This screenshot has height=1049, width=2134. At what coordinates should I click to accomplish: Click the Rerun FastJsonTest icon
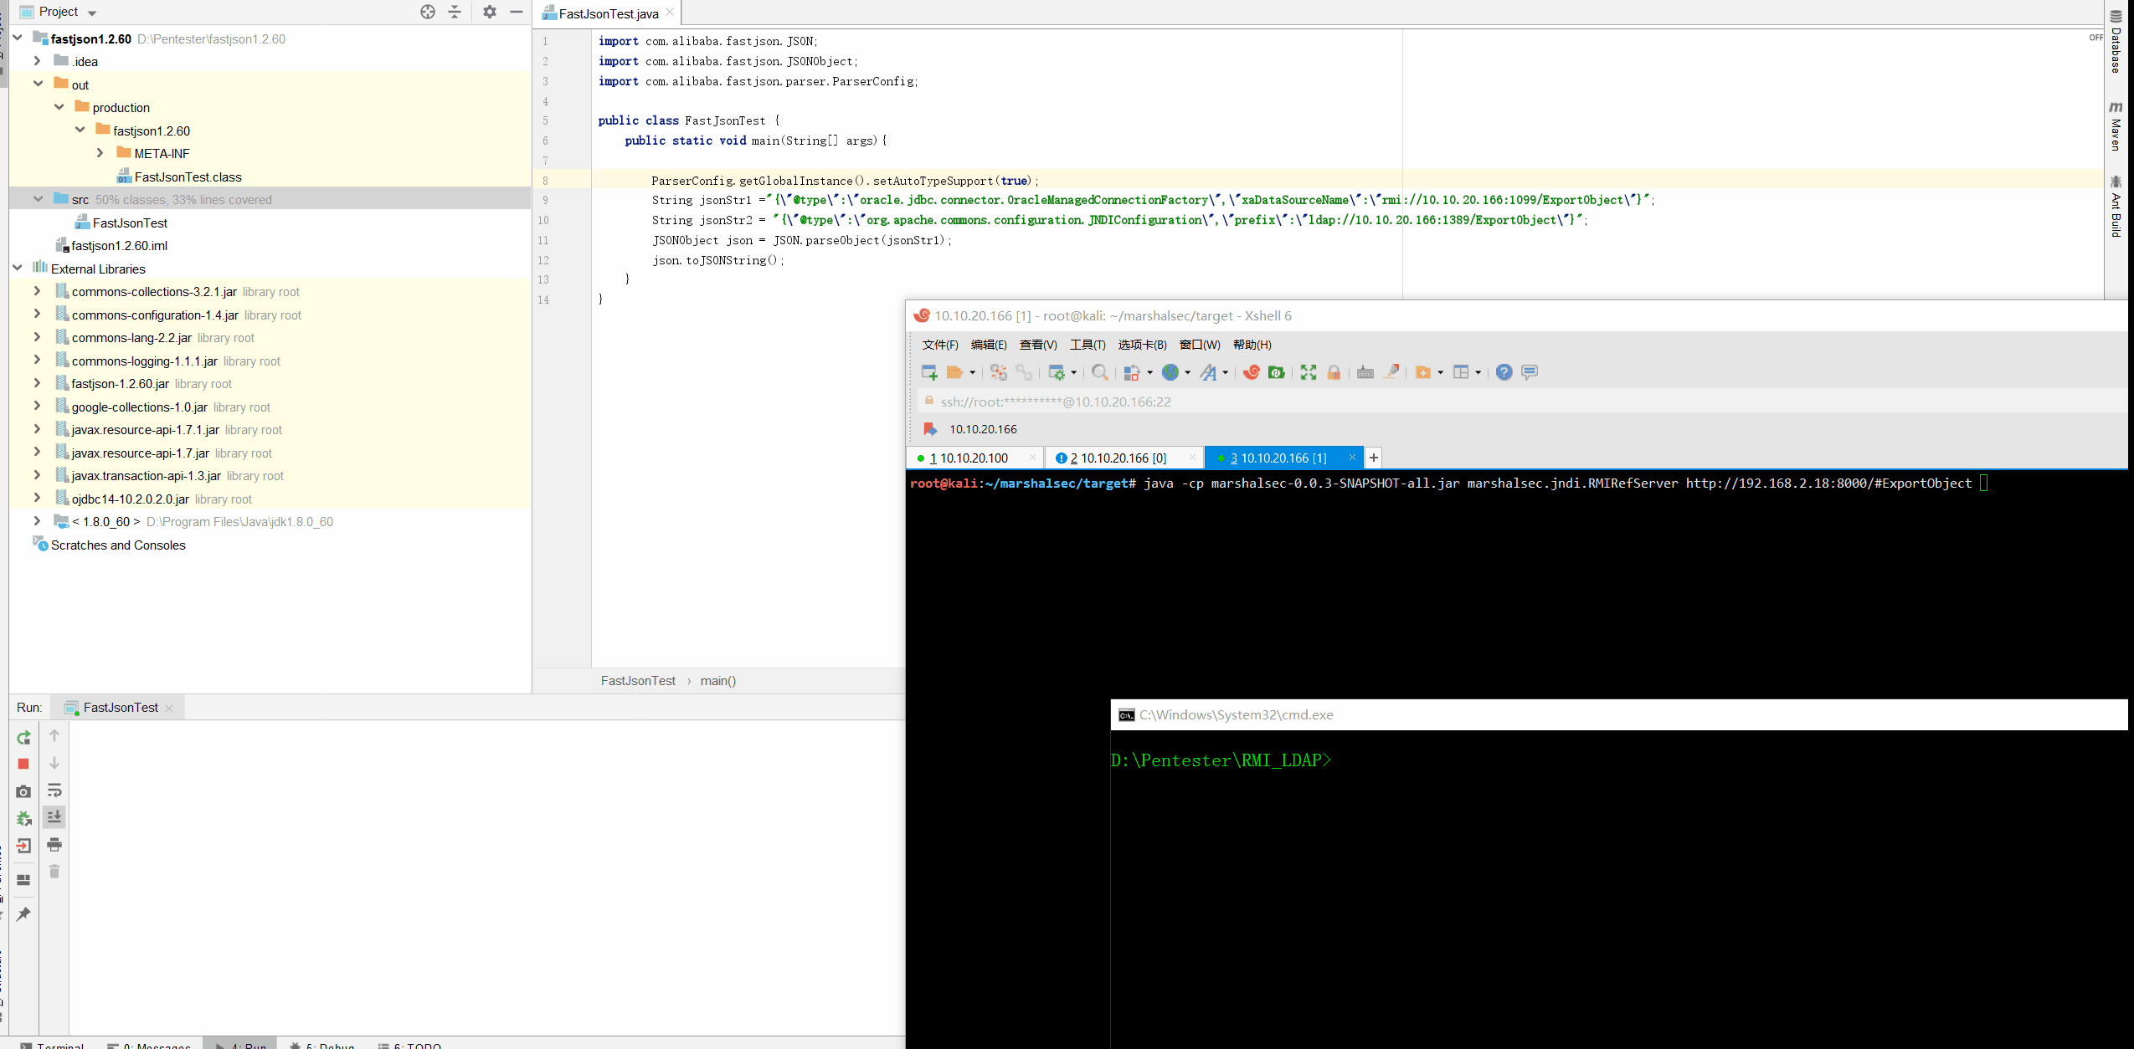click(x=23, y=737)
